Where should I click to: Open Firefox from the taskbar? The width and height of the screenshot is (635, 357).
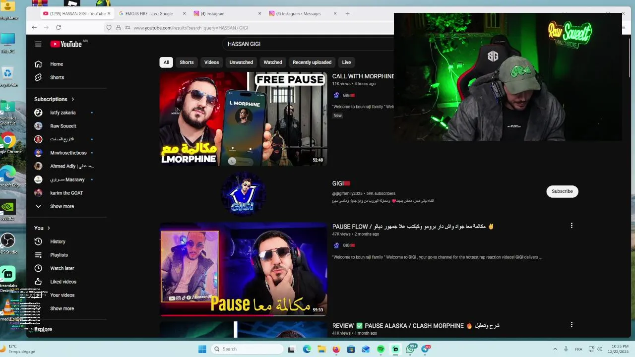tap(336, 349)
